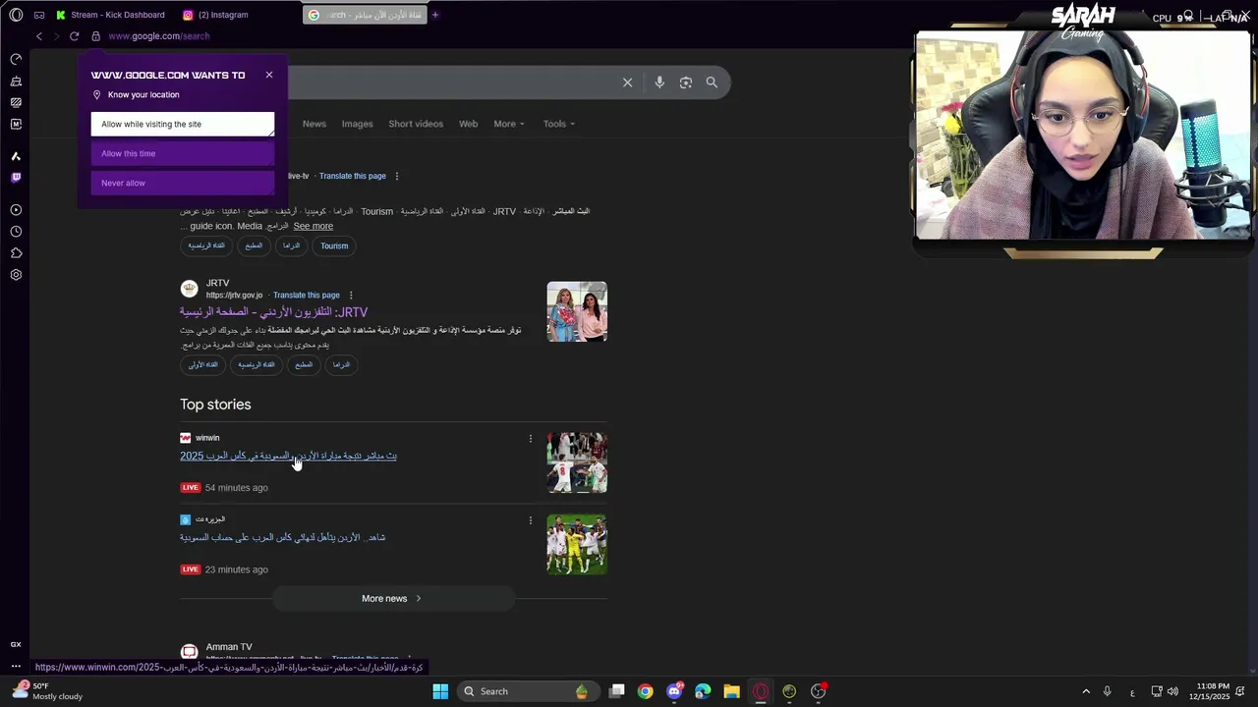Open a new browser tab
The width and height of the screenshot is (1258, 707).
pyautogui.click(x=435, y=15)
